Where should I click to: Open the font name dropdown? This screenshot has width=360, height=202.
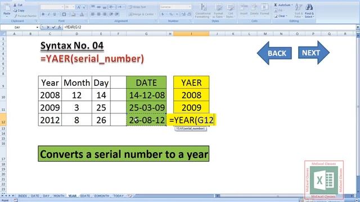pyautogui.click(x=62, y=7)
